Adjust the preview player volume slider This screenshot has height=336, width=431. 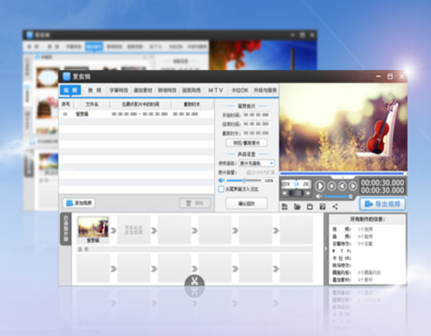pyautogui.click(x=338, y=197)
